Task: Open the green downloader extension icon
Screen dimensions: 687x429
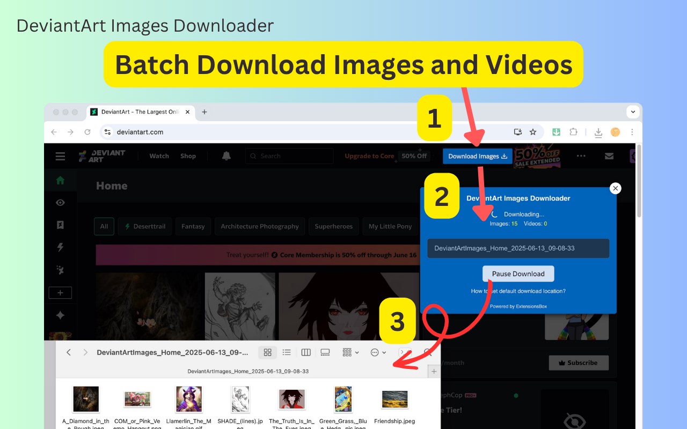Action: 557,132
